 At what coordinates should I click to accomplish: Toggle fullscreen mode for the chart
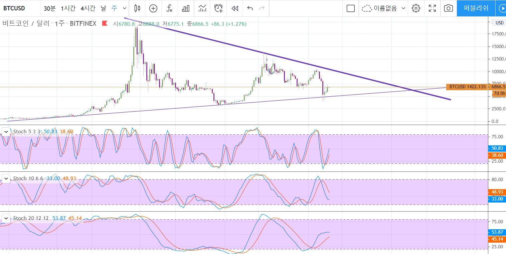(432, 8)
